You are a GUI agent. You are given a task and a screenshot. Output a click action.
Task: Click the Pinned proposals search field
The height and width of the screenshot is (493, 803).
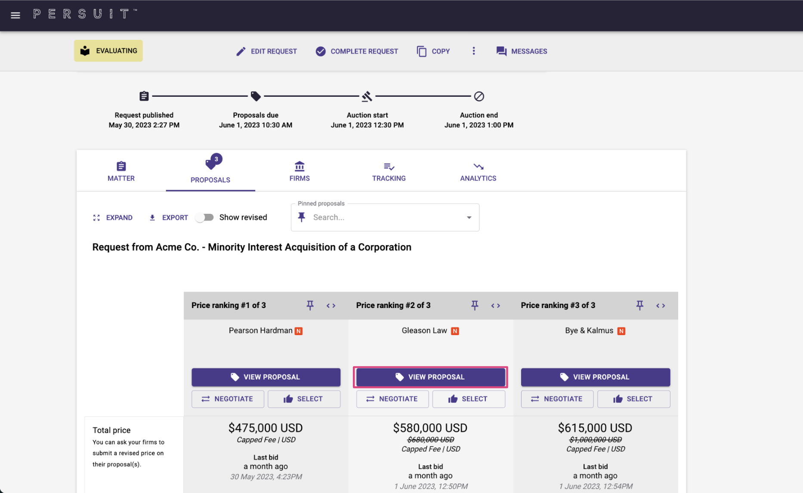click(385, 217)
